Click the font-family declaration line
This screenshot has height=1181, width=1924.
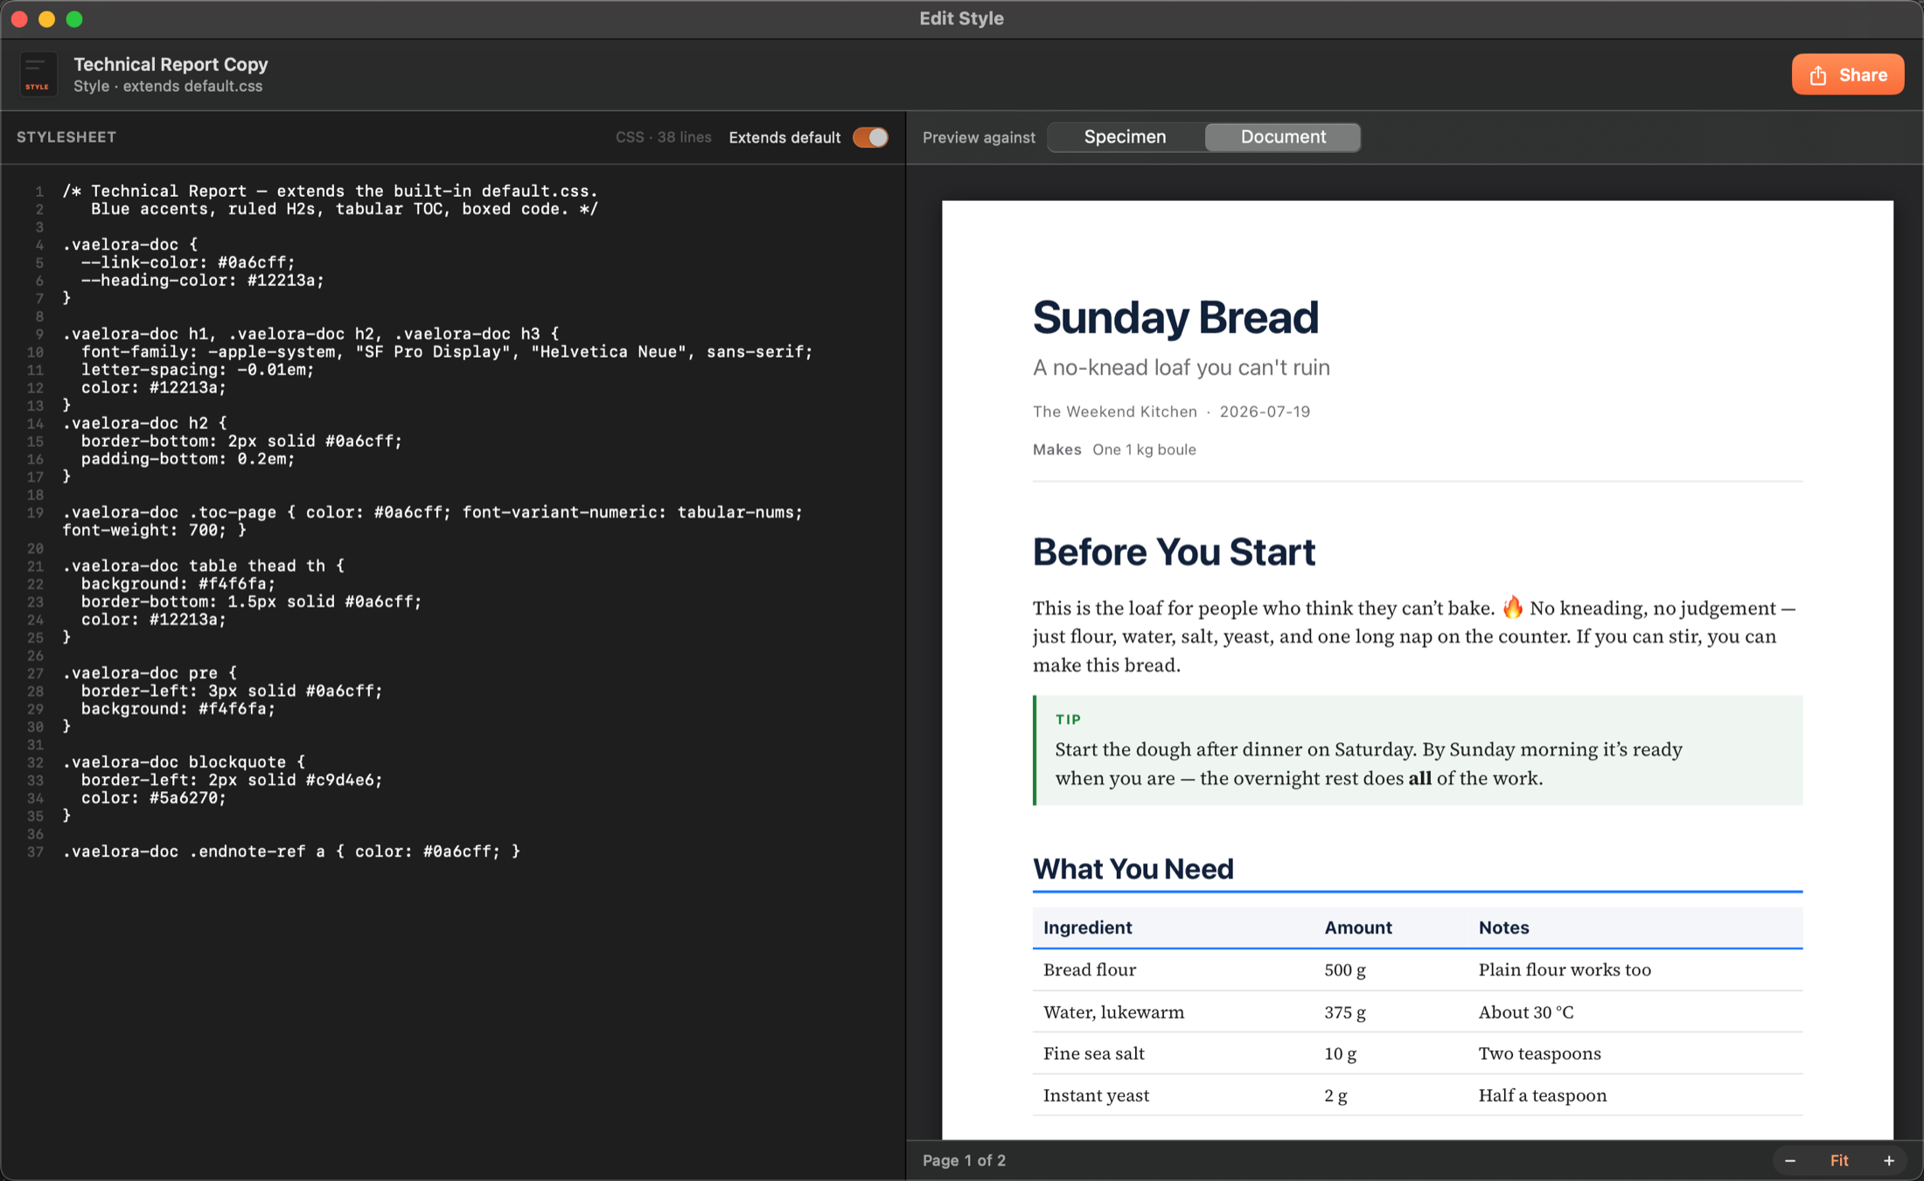click(x=447, y=351)
